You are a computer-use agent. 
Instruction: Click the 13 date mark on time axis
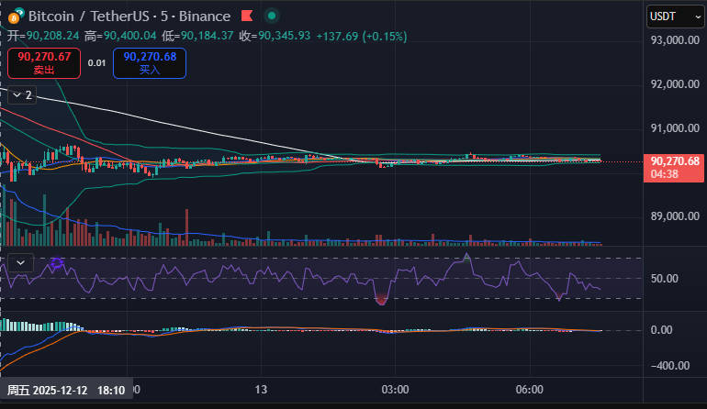(x=262, y=390)
